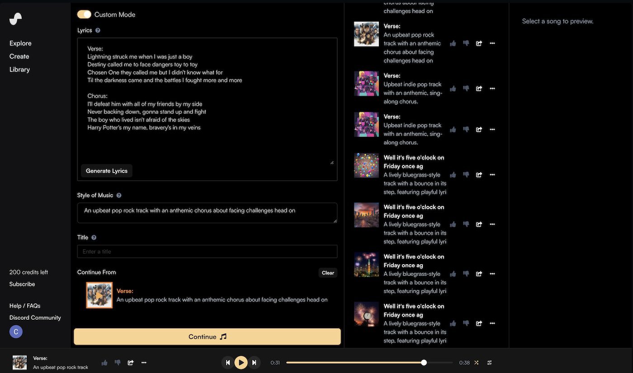Open more options for first indie pop track
The image size is (633, 373).
(x=492, y=89)
